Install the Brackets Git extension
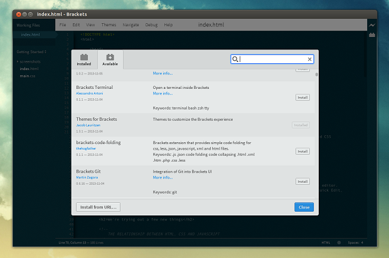 coord(302,182)
